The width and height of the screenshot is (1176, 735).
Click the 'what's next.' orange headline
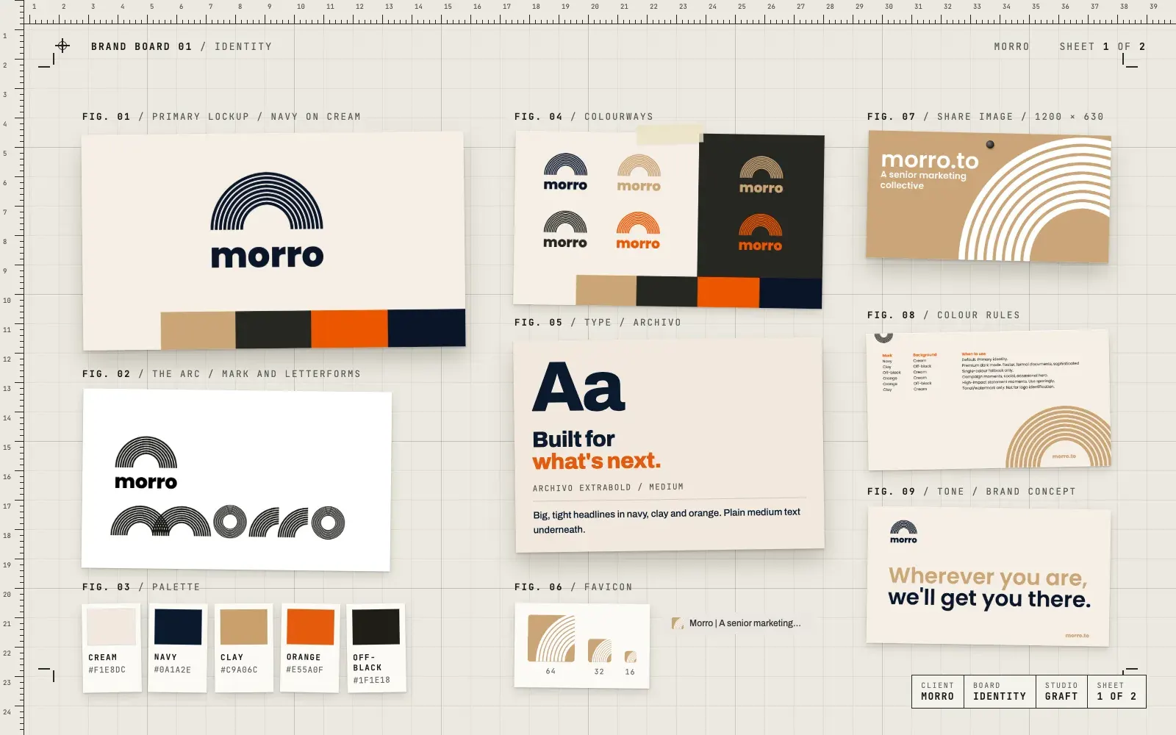point(597,461)
